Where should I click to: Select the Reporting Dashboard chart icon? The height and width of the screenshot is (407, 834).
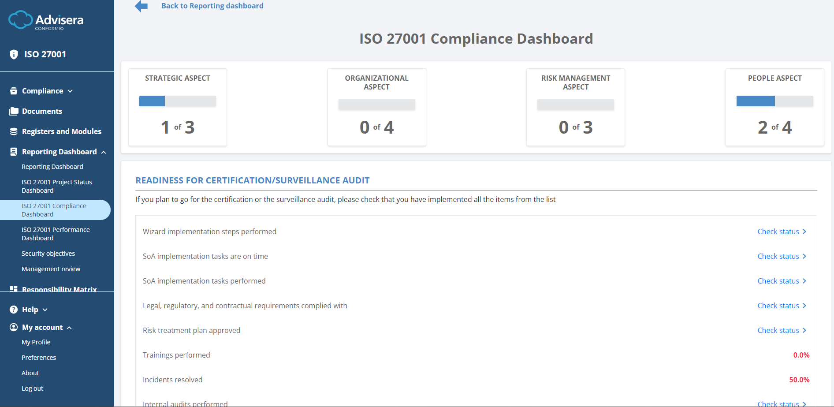(x=13, y=151)
